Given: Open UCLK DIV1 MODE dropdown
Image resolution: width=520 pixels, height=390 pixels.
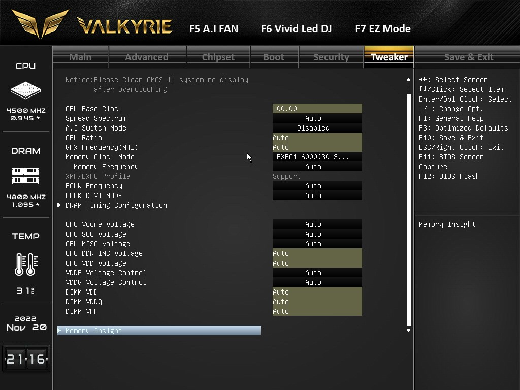Looking at the screenshot, I should pos(317,196).
